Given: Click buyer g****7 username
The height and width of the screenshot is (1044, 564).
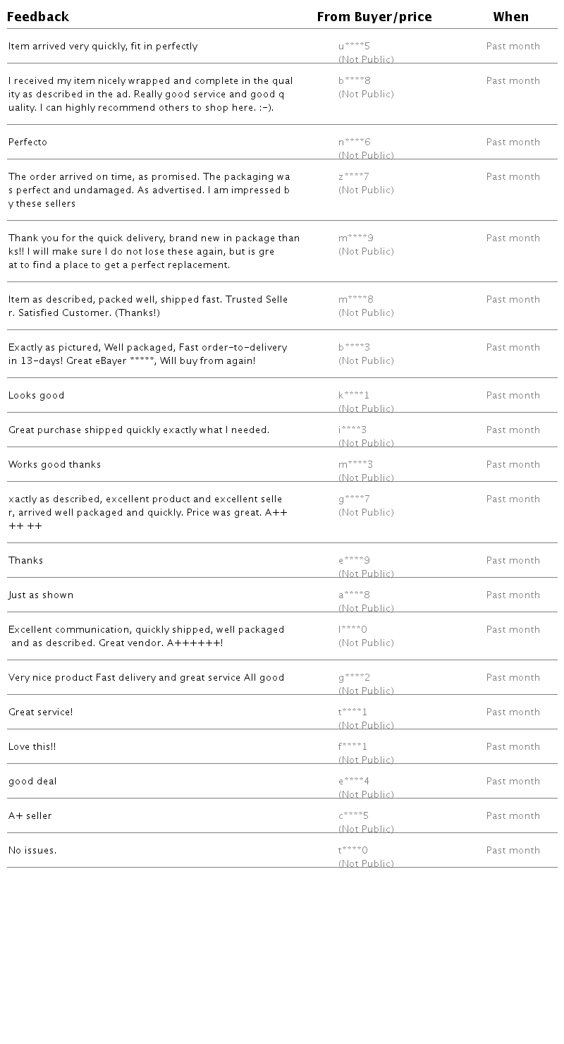Looking at the screenshot, I should pos(354,499).
